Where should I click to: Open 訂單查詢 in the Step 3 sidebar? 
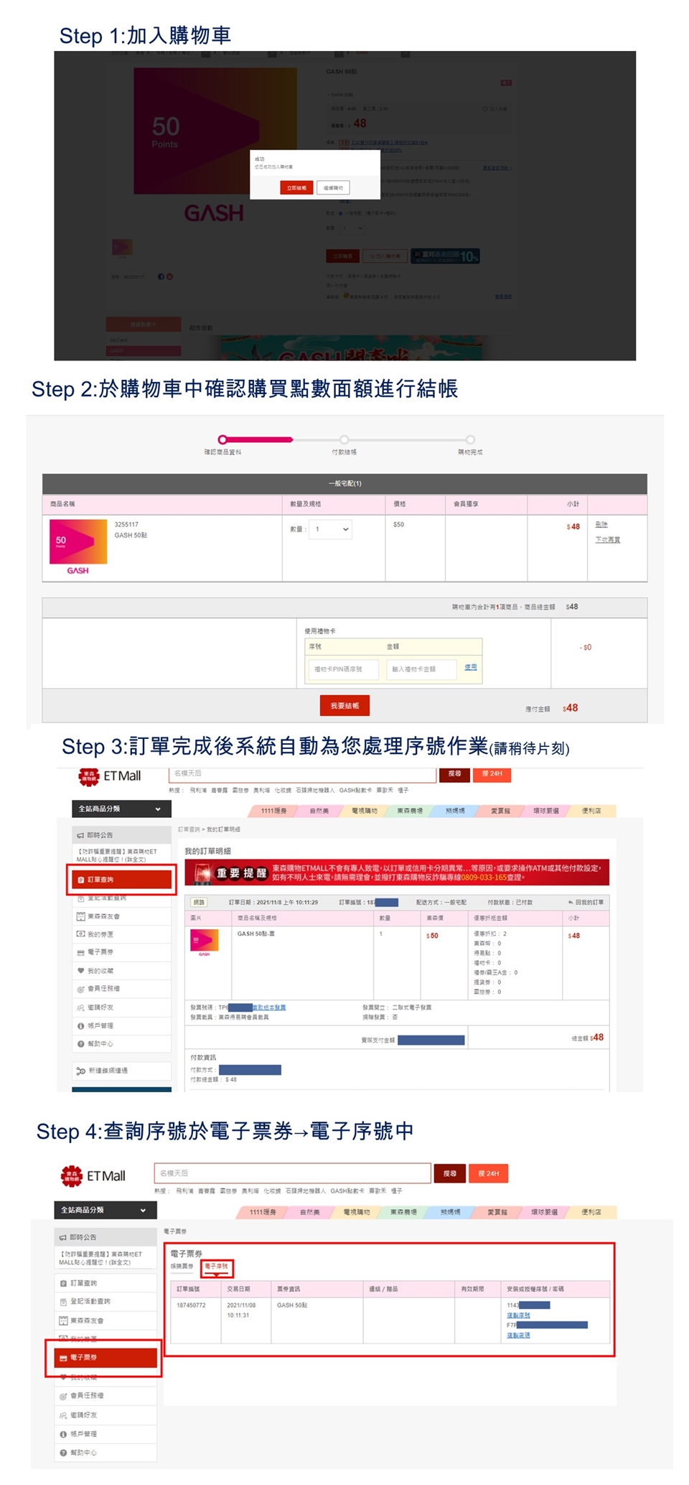pos(122,880)
